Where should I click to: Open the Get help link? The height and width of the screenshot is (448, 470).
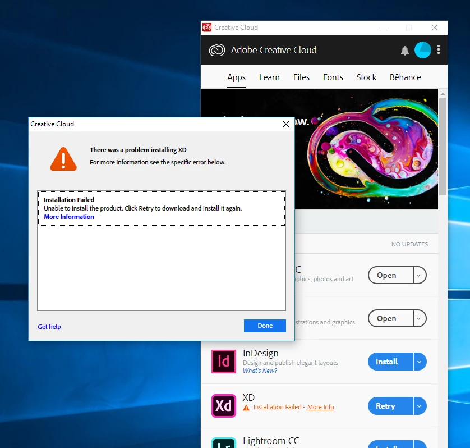[x=49, y=327]
